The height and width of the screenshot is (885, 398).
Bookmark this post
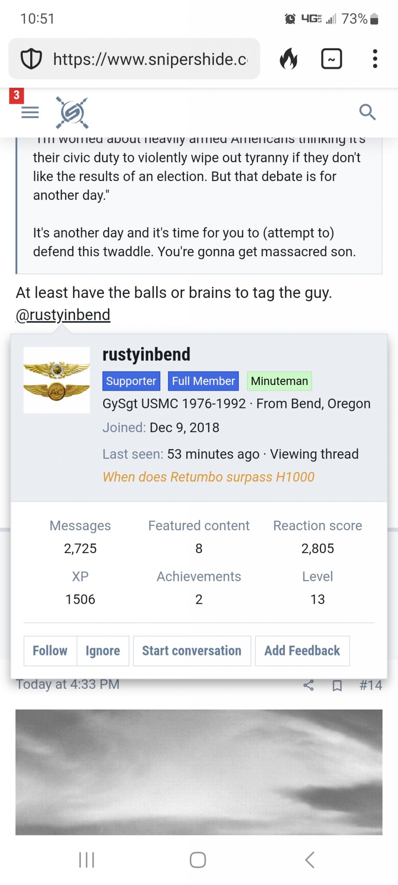coord(337,685)
